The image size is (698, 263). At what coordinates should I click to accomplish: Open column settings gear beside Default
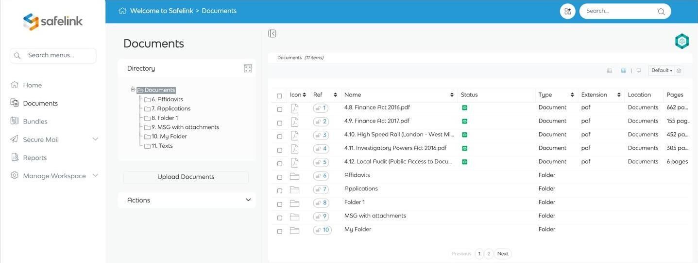point(679,71)
